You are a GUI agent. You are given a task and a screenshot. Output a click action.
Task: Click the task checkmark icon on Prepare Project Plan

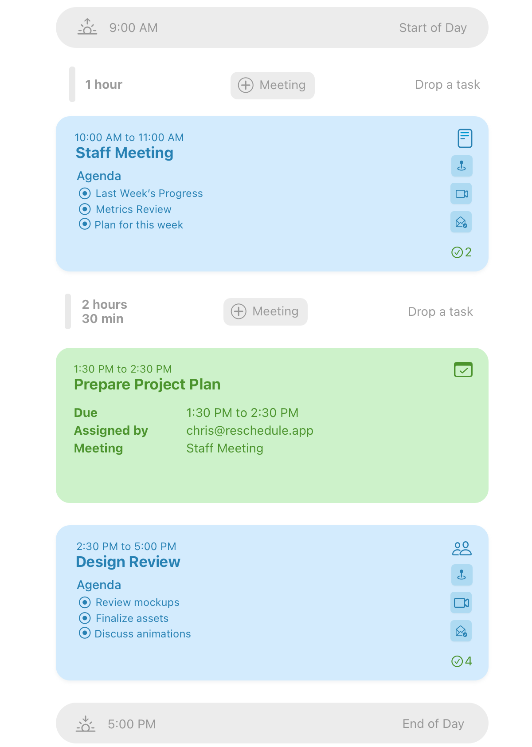point(463,370)
